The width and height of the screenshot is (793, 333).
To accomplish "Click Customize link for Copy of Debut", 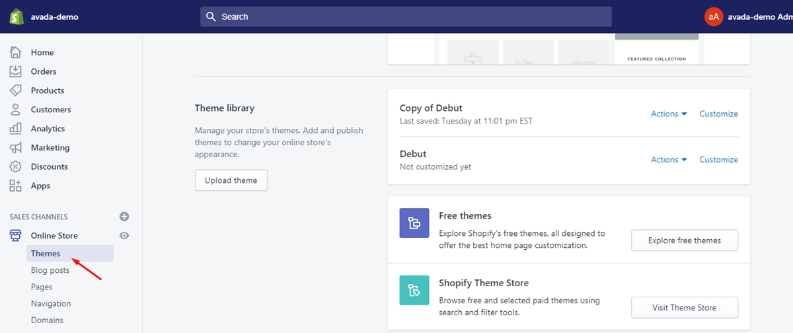I will pyautogui.click(x=719, y=114).
